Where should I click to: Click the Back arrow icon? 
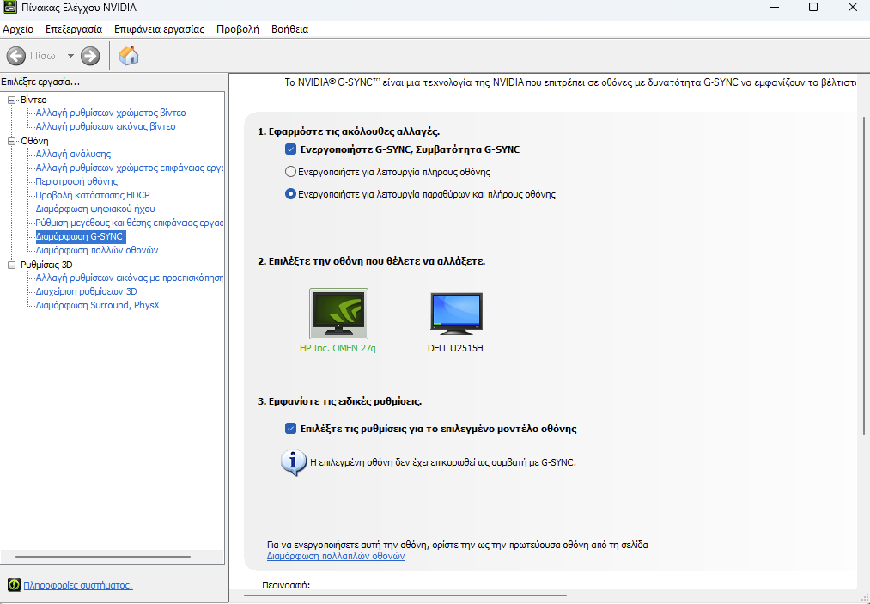pos(16,56)
